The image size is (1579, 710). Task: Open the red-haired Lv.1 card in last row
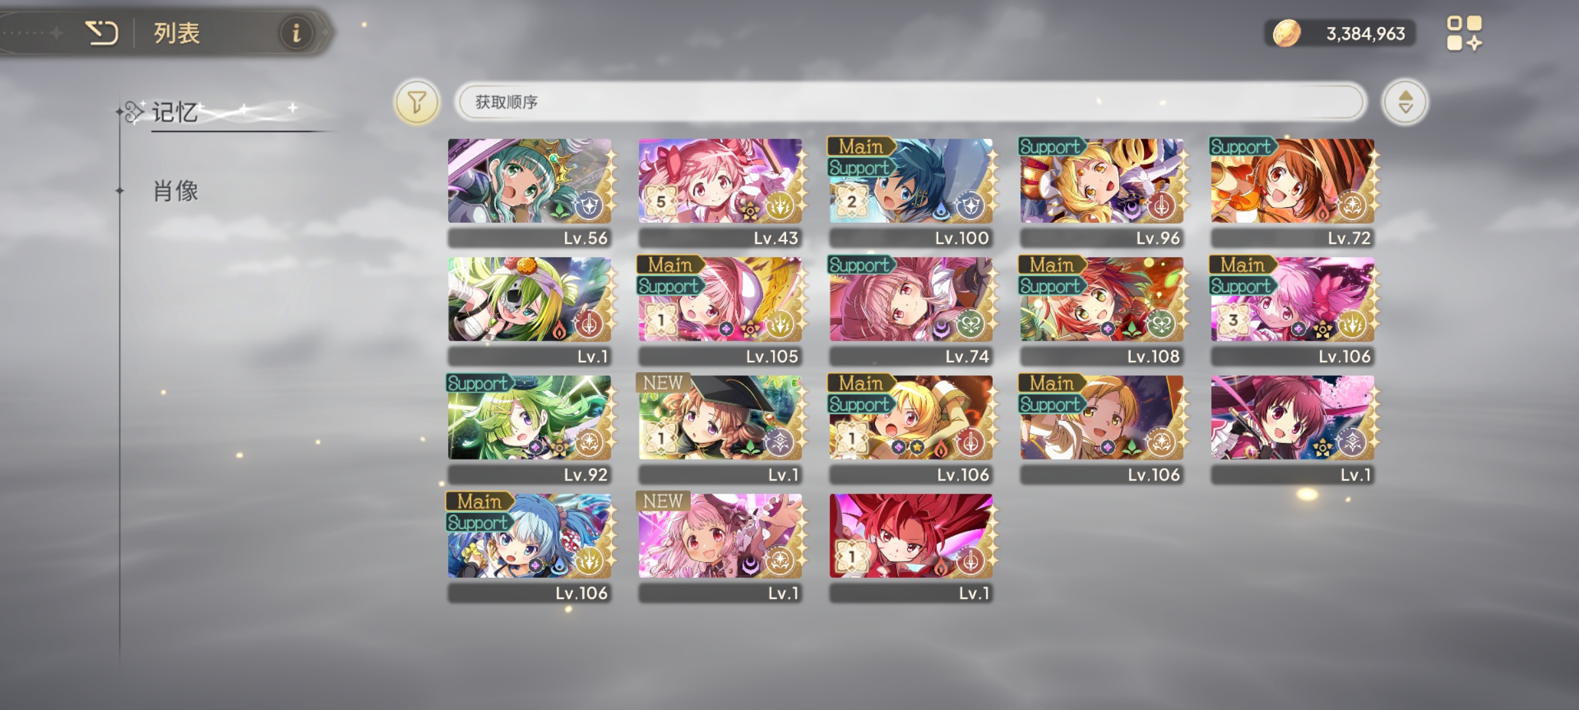click(912, 547)
